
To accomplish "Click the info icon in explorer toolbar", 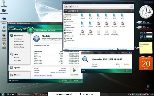I will pyautogui.click(x=131, y=11).
